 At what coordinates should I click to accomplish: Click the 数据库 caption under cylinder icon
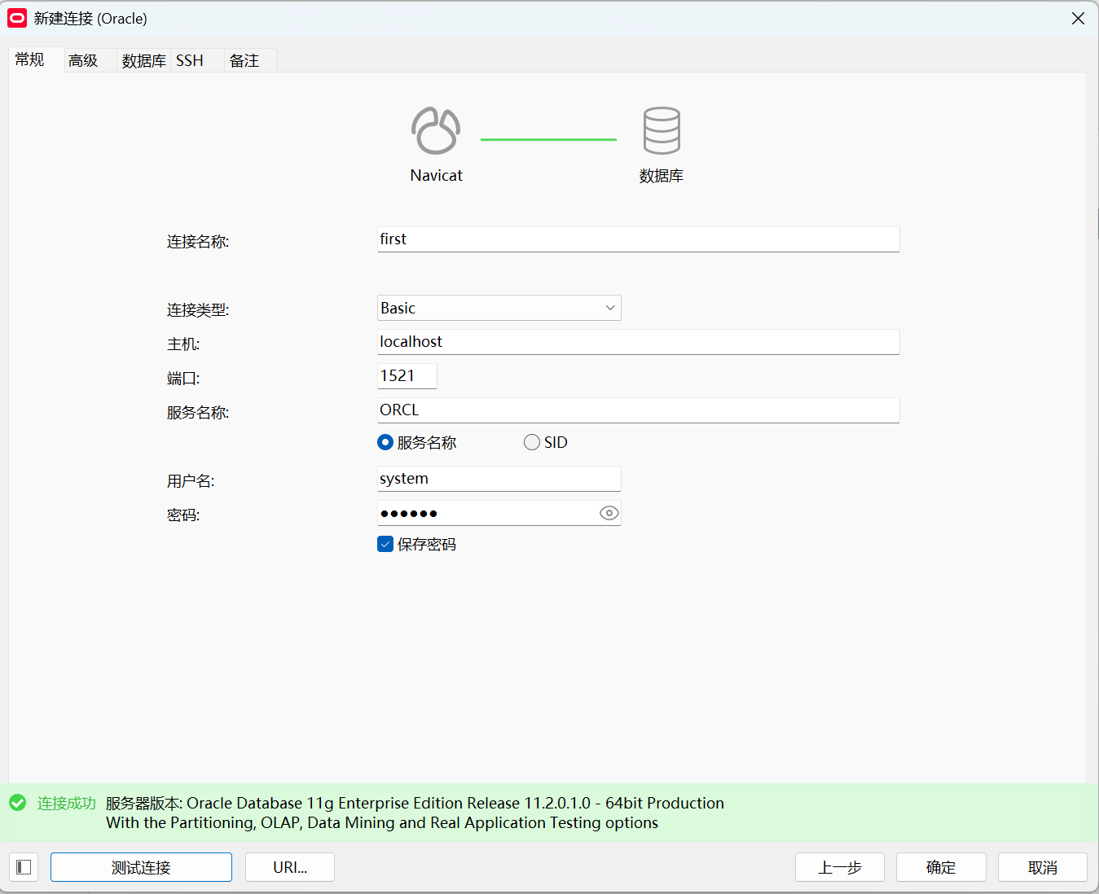point(662,176)
